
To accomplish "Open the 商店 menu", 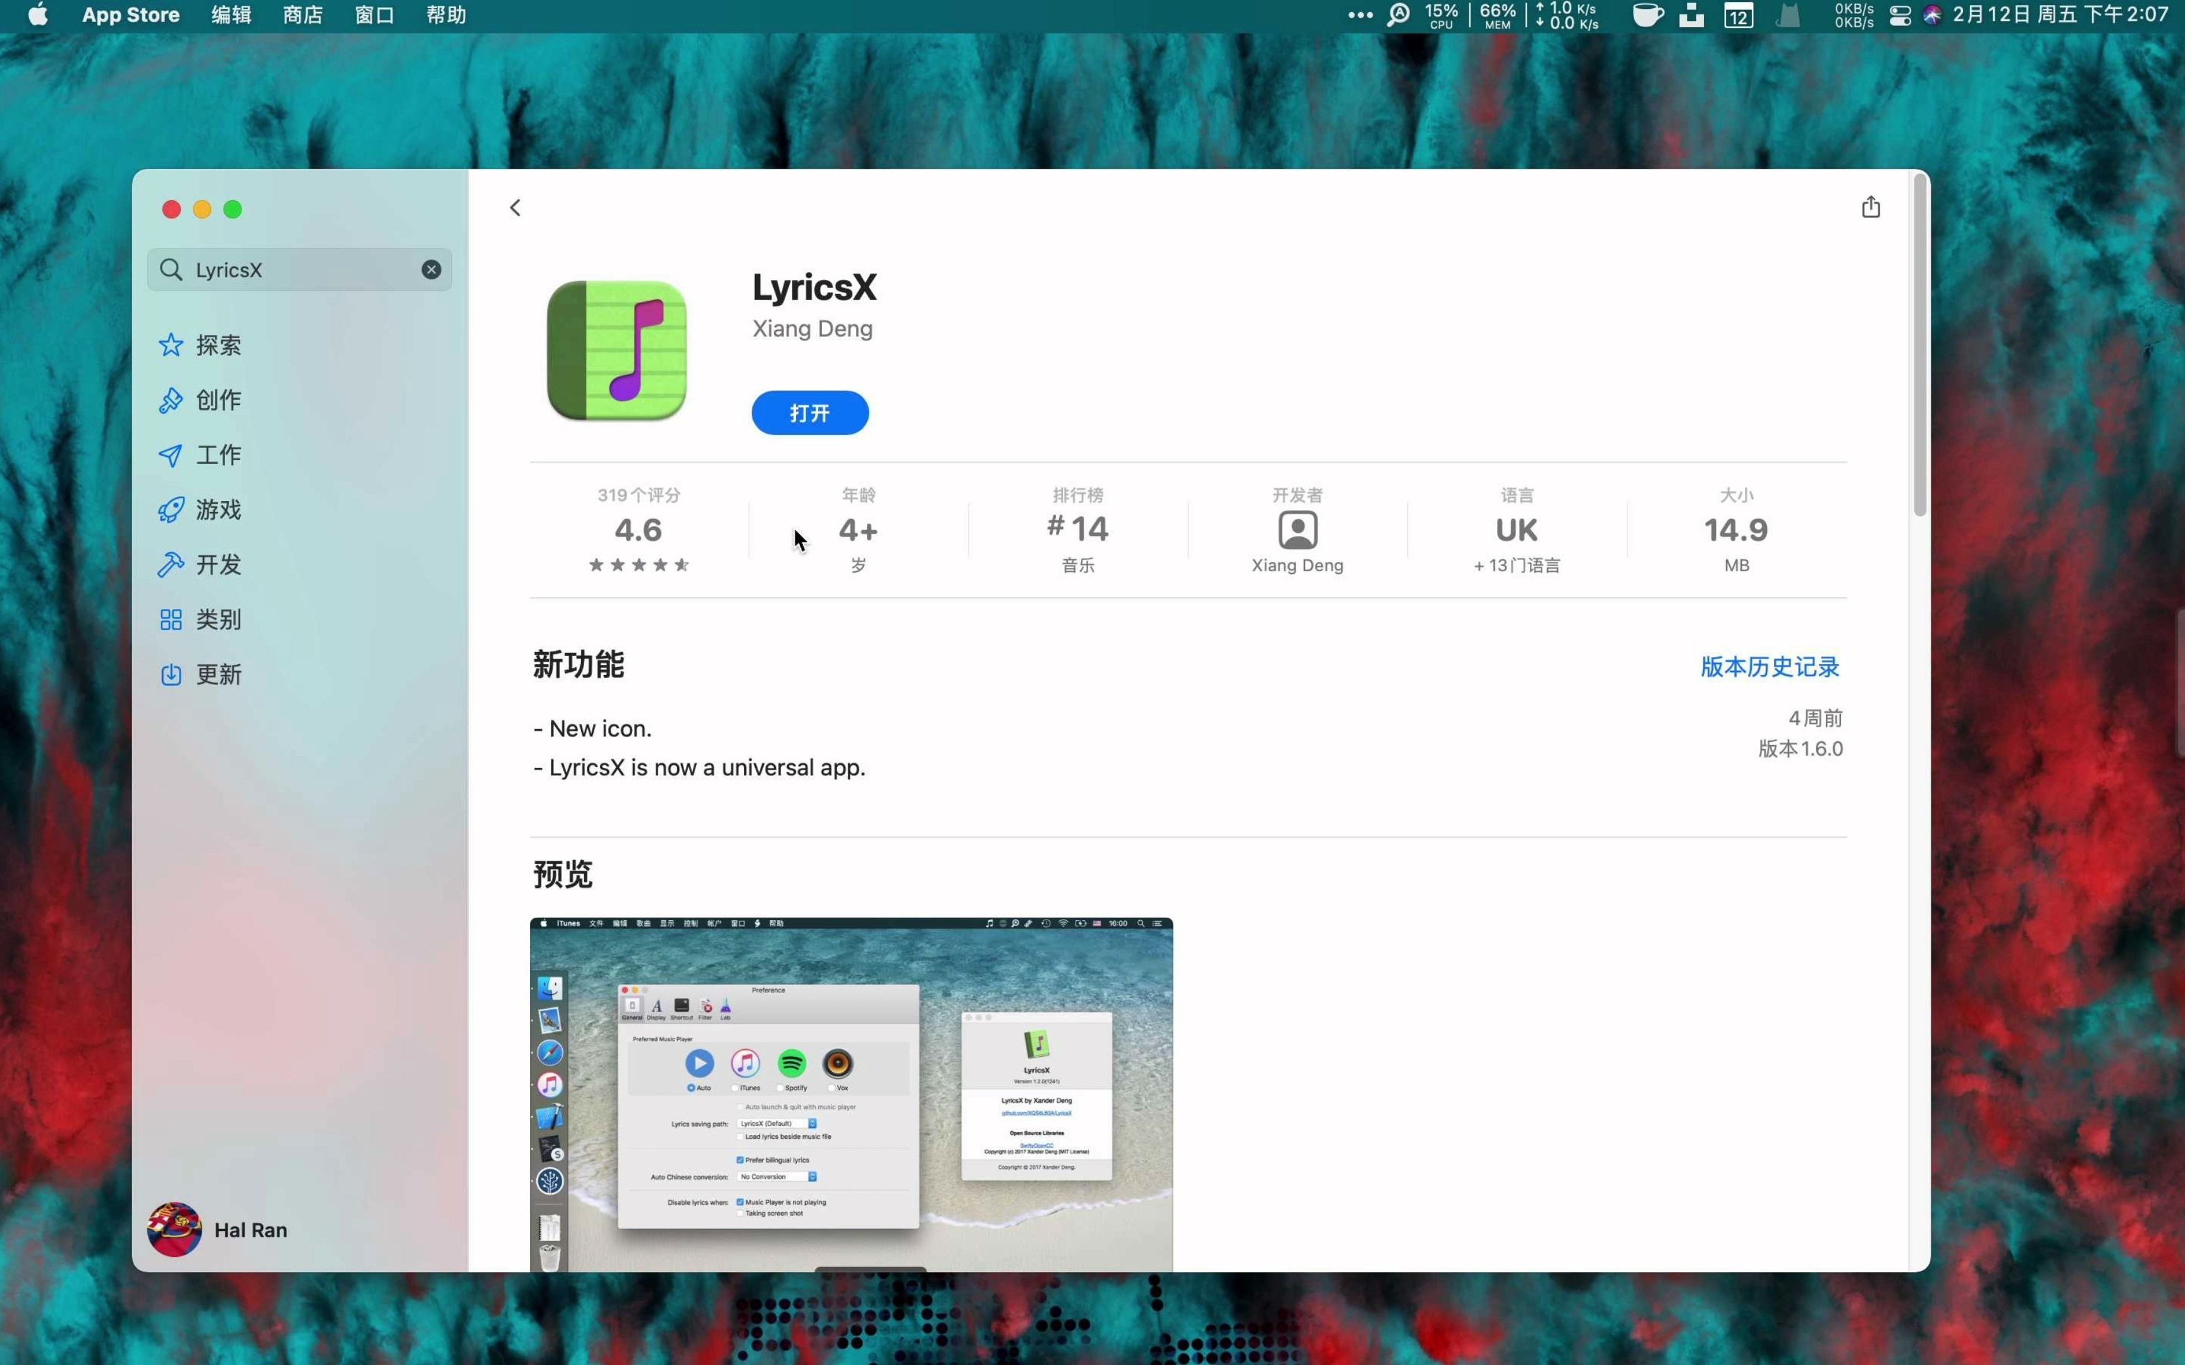I will click(302, 15).
